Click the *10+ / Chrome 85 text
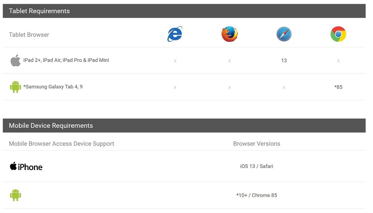This screenshot has width=373, height=213. tap(257, 195)
